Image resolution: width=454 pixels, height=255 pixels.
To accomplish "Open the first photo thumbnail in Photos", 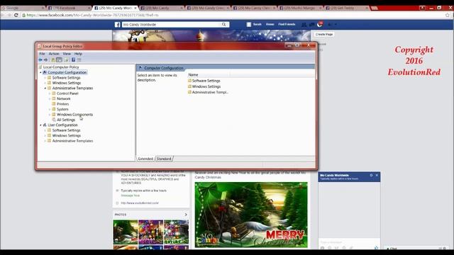I will pos(126,232).
